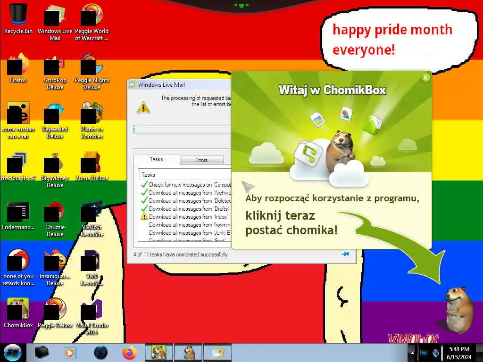Screen dimensions: 483x362
Task: Select 'Download all messages from Junk E-' row
Action: pyautogui.click(x=186, y=233)
